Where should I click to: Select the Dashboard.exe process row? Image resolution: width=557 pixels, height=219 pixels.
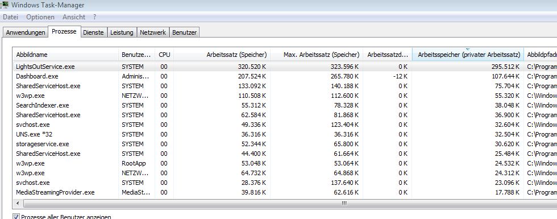(285, 76)
